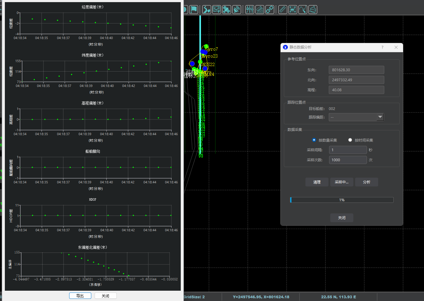Click the 关闭 button in analysis dialog

point(342,218)
